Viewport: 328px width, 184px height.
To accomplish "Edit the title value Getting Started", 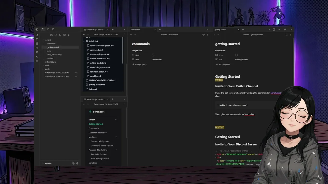I will [x=242, y=60].
